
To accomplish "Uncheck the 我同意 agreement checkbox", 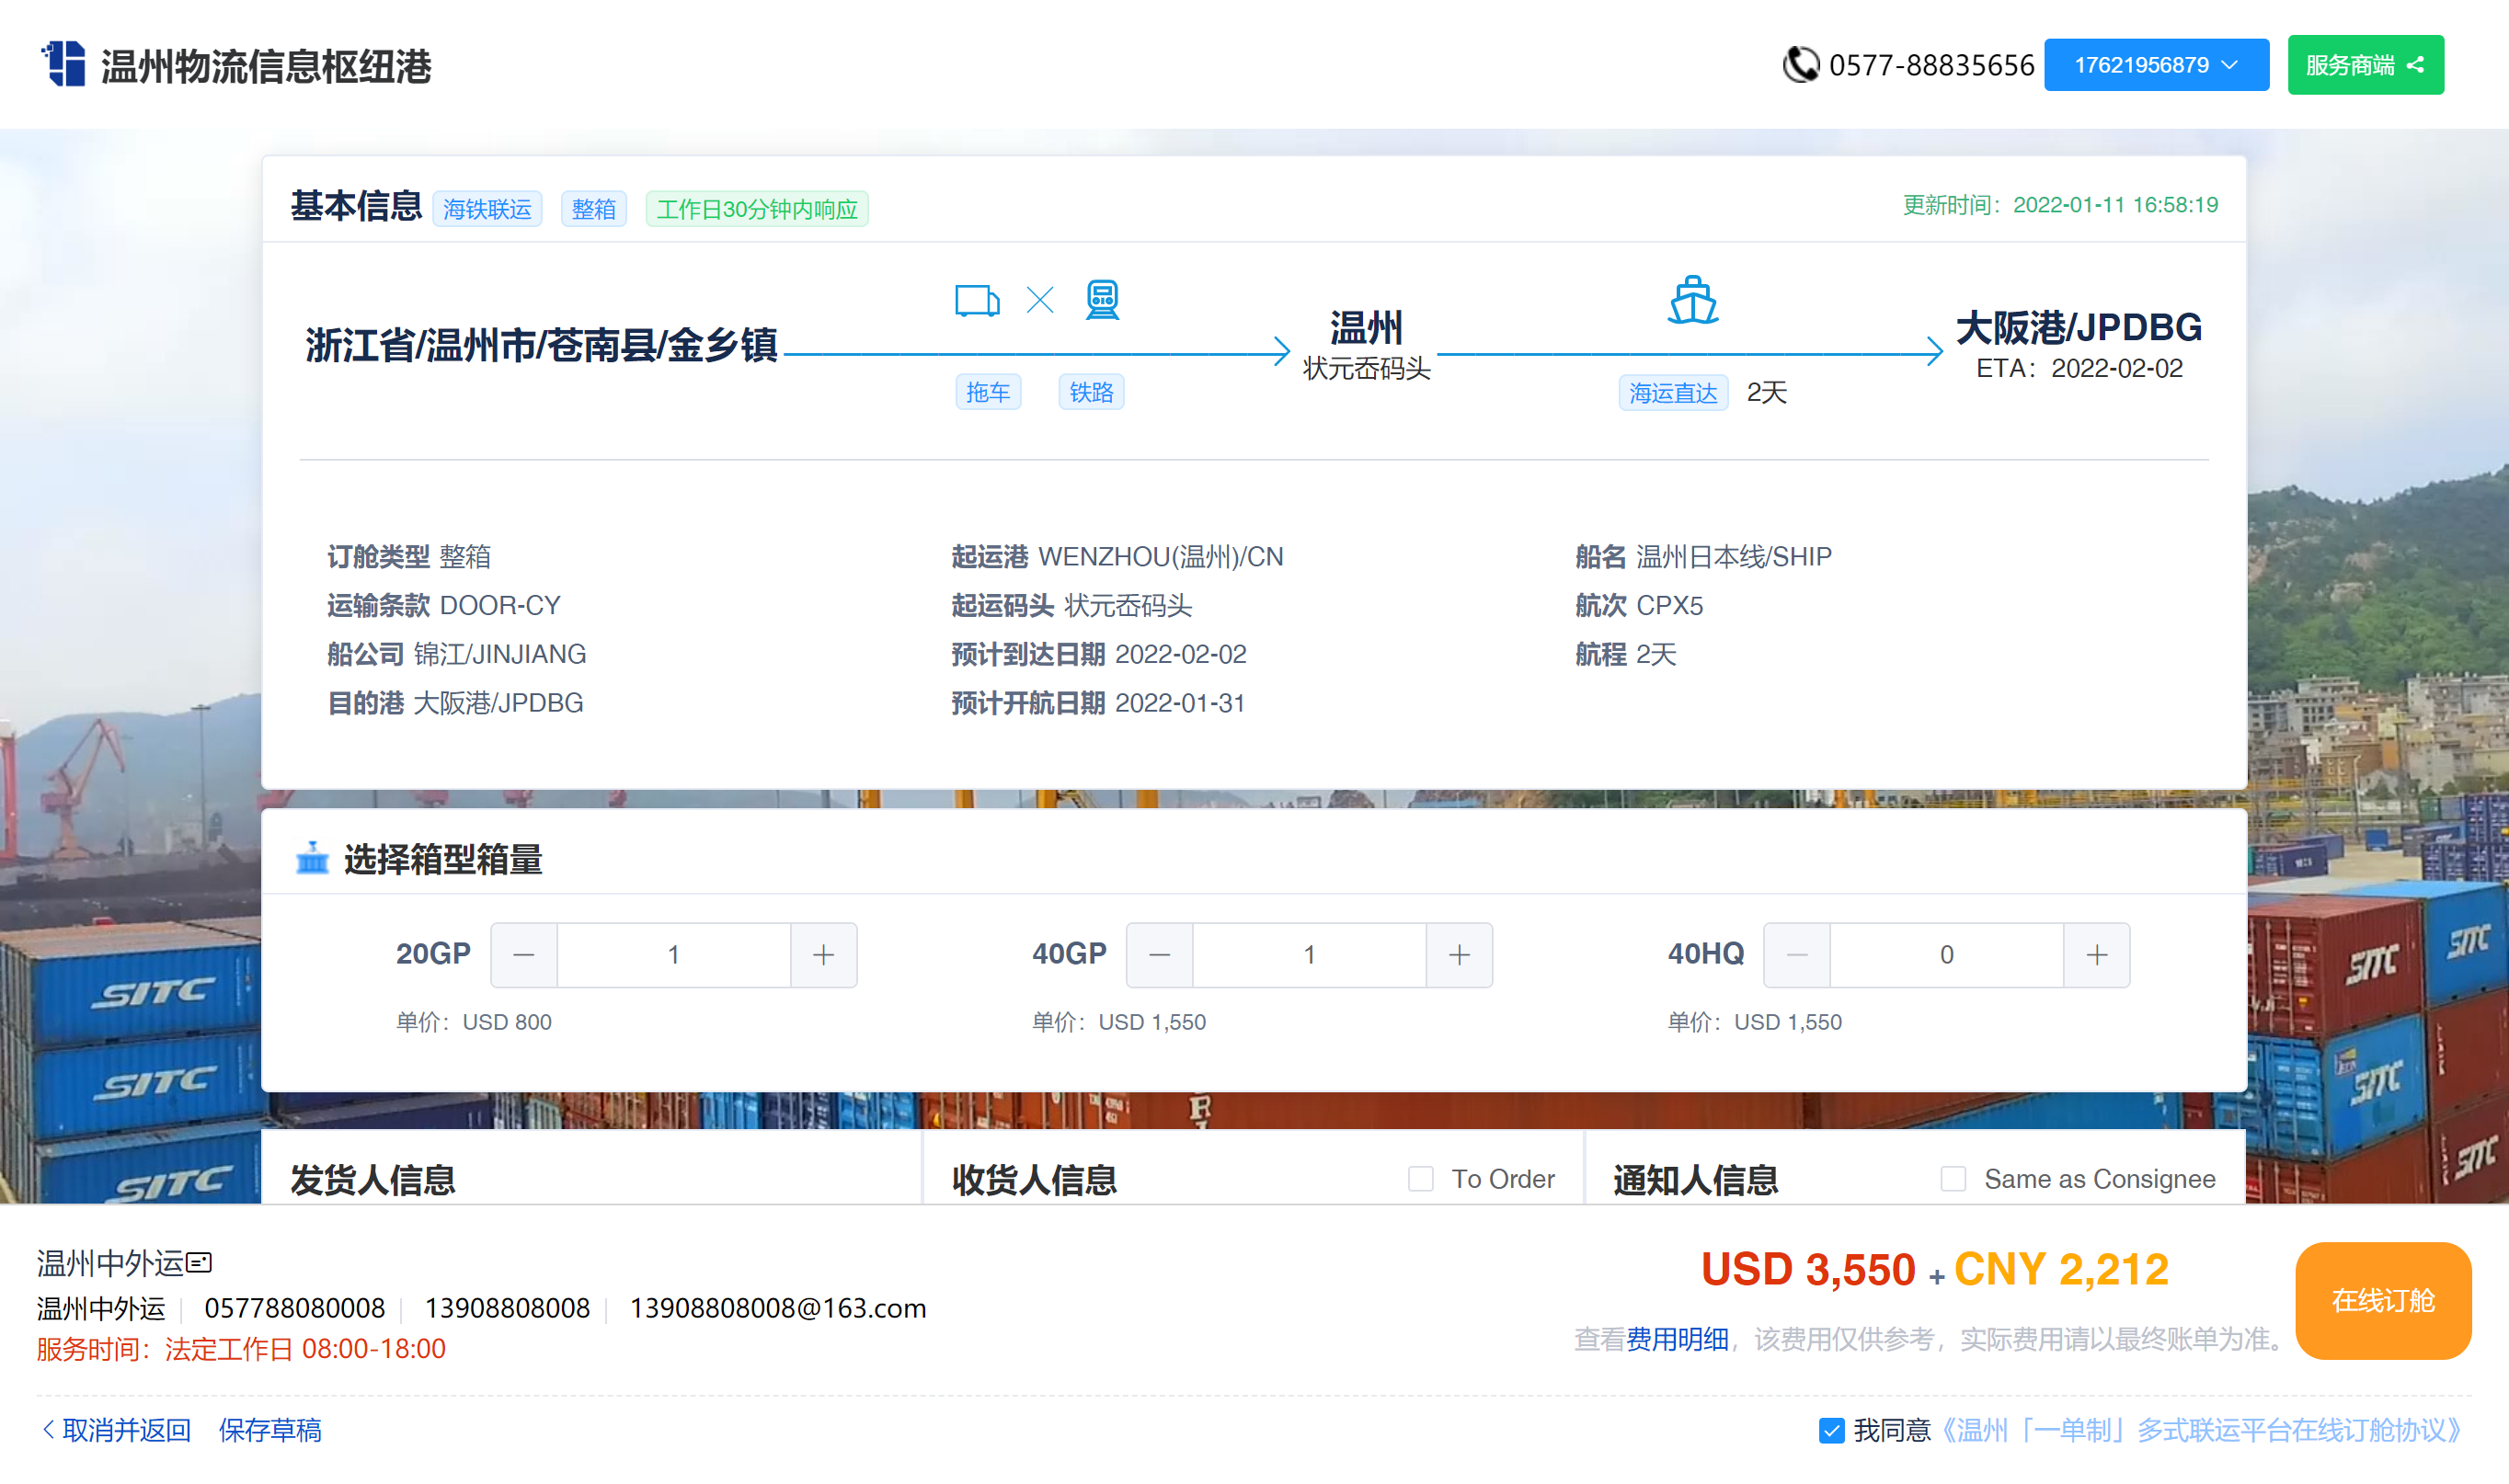I will click(1831, 1431).
